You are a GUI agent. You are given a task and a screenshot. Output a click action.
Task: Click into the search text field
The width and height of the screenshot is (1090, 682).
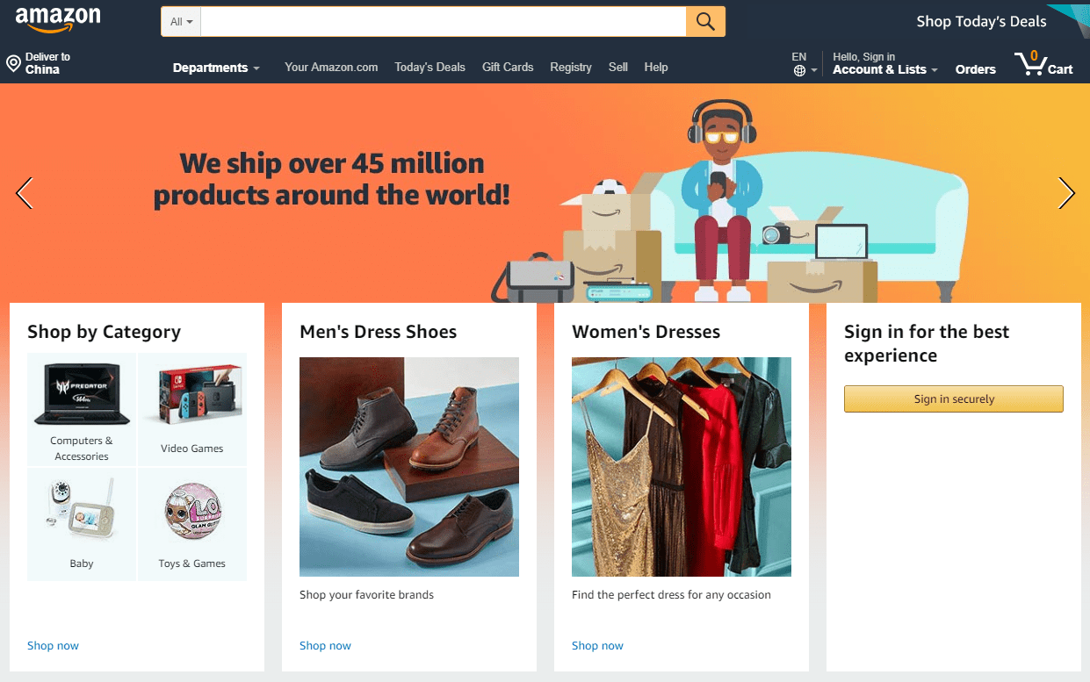click(x=443, y=22)
